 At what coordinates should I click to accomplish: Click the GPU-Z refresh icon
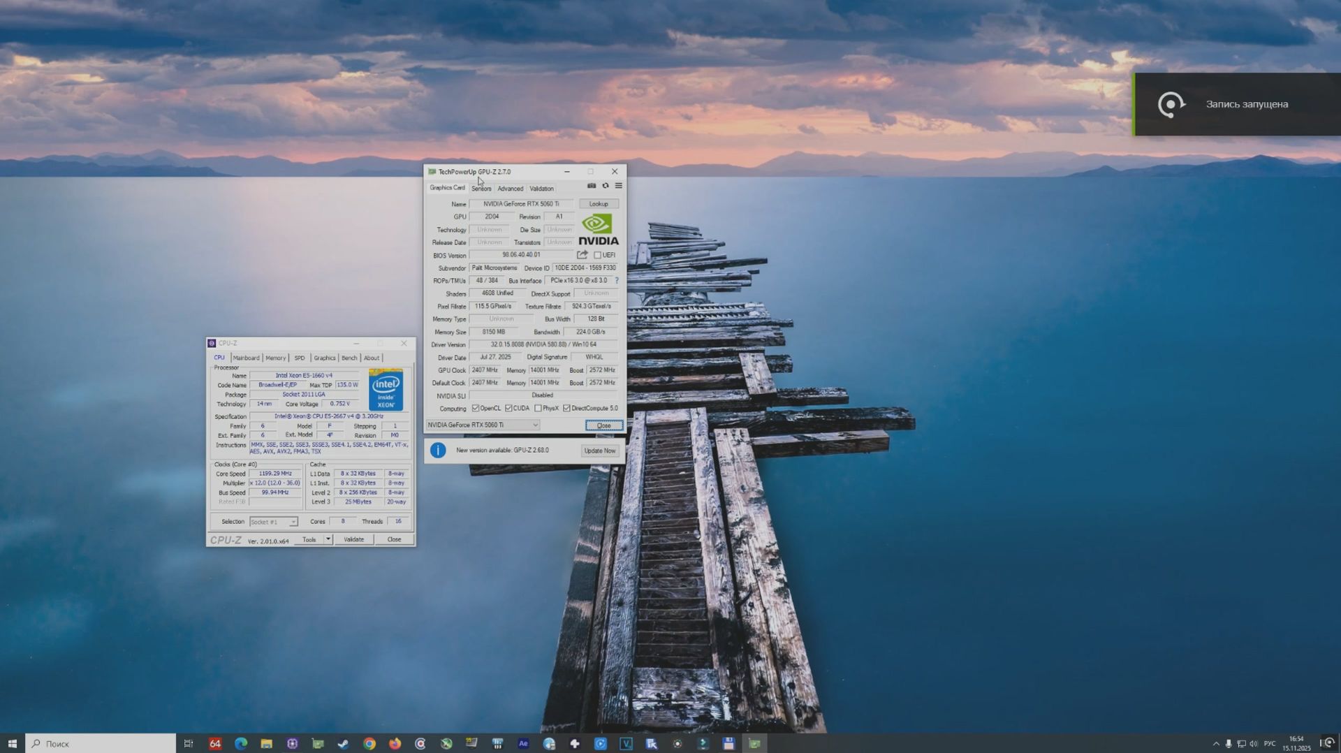pyautogui.click(x=605, y=187)
